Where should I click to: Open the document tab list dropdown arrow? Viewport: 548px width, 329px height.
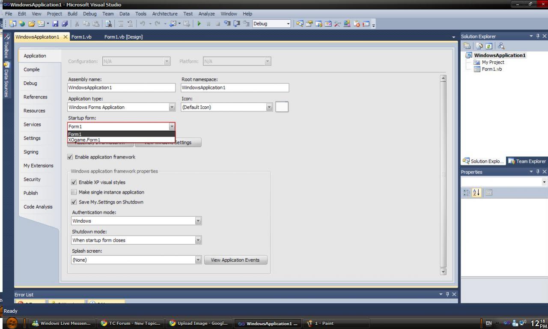pos(454,37)
